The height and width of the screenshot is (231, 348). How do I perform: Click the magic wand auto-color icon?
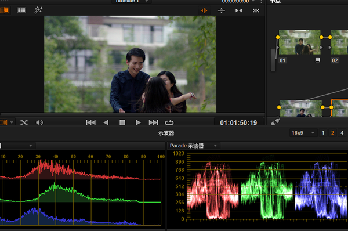pyautogui.click(x=38, y=10)
